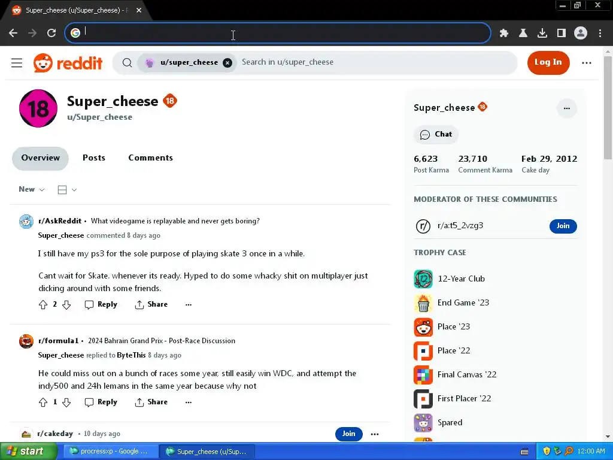The height and width of the screenshot is (460, 613).
Task: Click the flask labs icon in toolbar
Action: [x=523, y=34]
